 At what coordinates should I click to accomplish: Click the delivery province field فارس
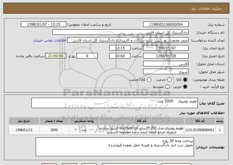166,64
